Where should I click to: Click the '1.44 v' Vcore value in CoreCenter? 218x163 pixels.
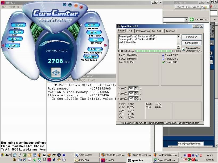coord(18,25)
